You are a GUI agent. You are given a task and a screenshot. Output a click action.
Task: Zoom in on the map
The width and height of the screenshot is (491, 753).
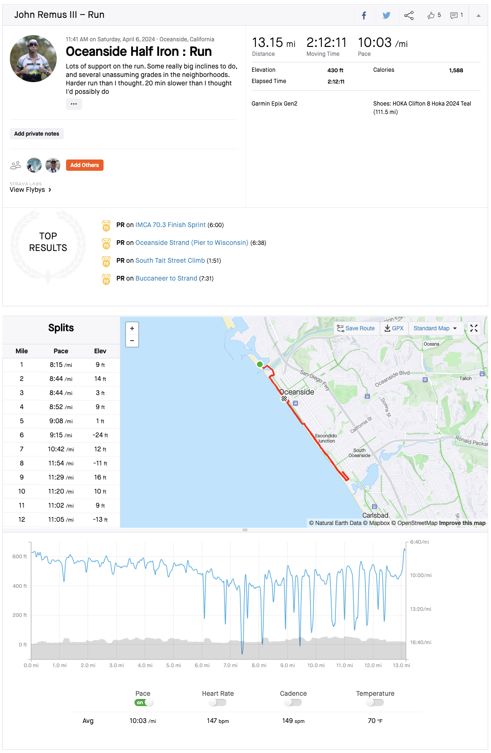pyautogui.click(x=132, y=328)
